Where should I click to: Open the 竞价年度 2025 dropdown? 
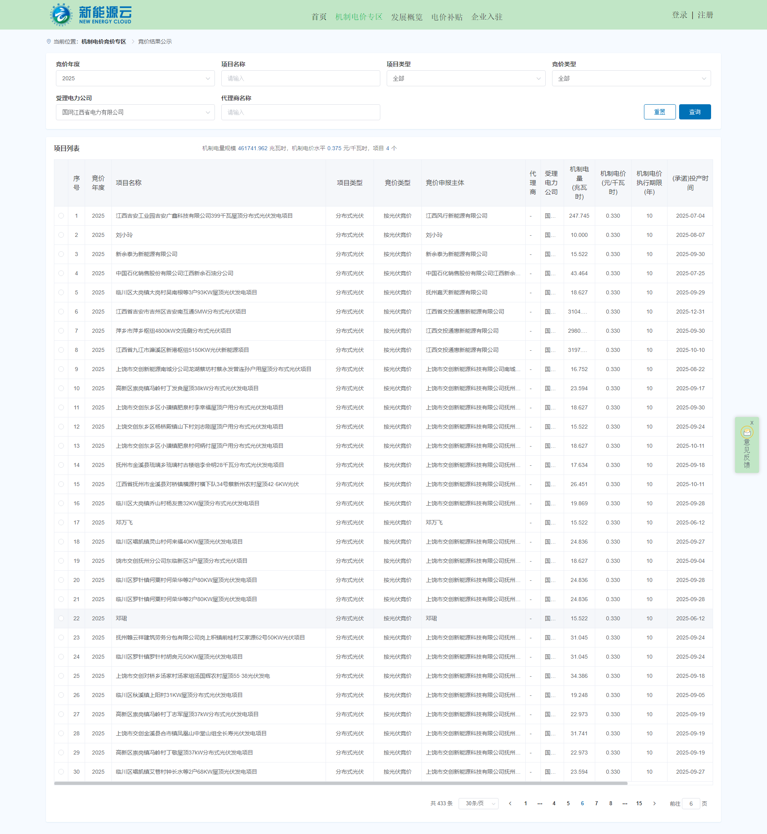[135, 78]
